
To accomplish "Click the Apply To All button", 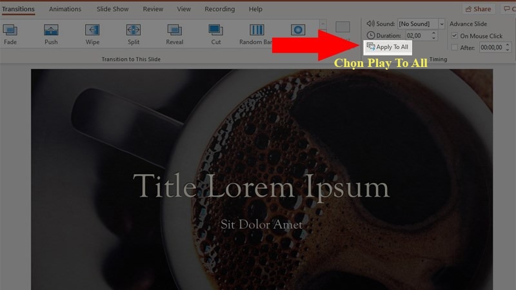I will (x=388, y=47).
